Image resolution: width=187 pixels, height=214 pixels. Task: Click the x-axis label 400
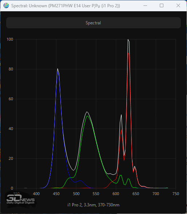[x=36, y=194]
